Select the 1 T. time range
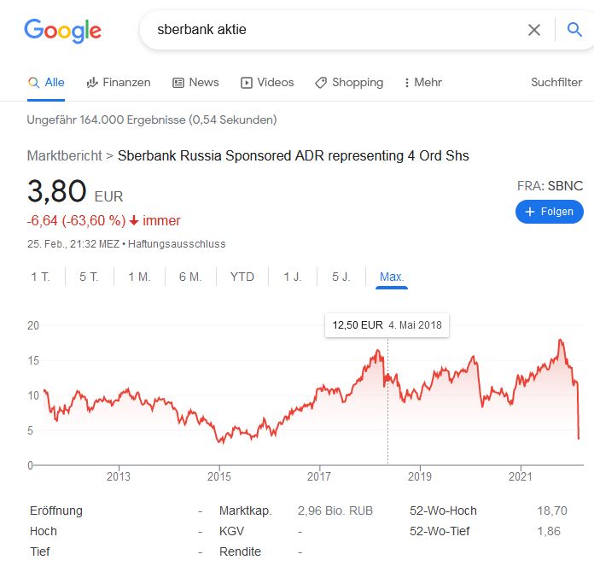Viewport: 594px width, 566px height. 40,277
